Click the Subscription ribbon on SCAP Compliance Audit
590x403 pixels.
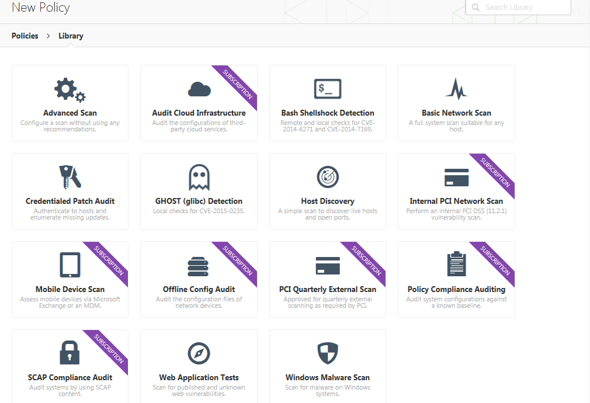coord(109,349)
